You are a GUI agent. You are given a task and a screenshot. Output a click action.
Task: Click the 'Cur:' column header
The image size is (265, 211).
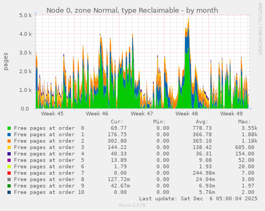click(117, 122)
